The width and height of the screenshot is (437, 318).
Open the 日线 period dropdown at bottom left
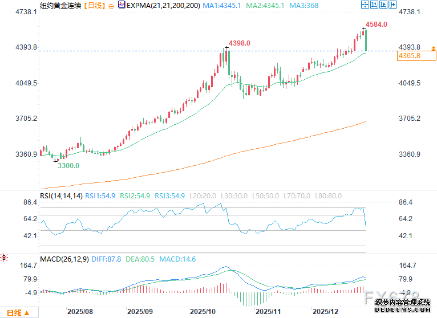click(18, 312)
